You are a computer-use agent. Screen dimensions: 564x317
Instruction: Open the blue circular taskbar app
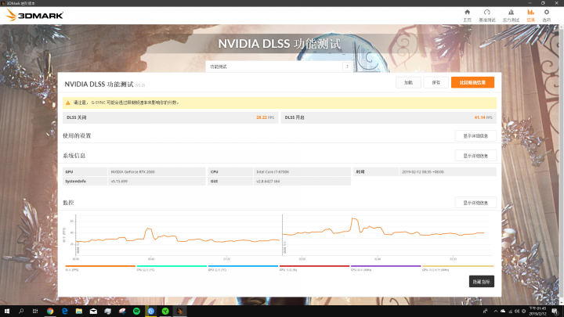pyautogui.click(x=150, y=311)
